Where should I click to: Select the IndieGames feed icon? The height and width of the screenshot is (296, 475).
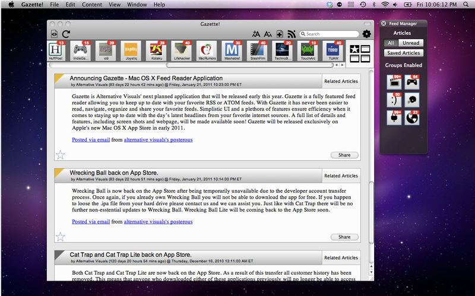pos(81,51)
